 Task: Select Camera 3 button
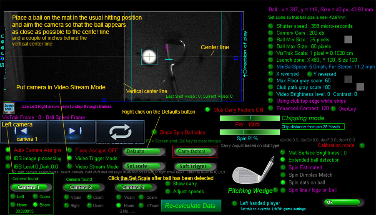pyautogui.click(x=136, y=187)
